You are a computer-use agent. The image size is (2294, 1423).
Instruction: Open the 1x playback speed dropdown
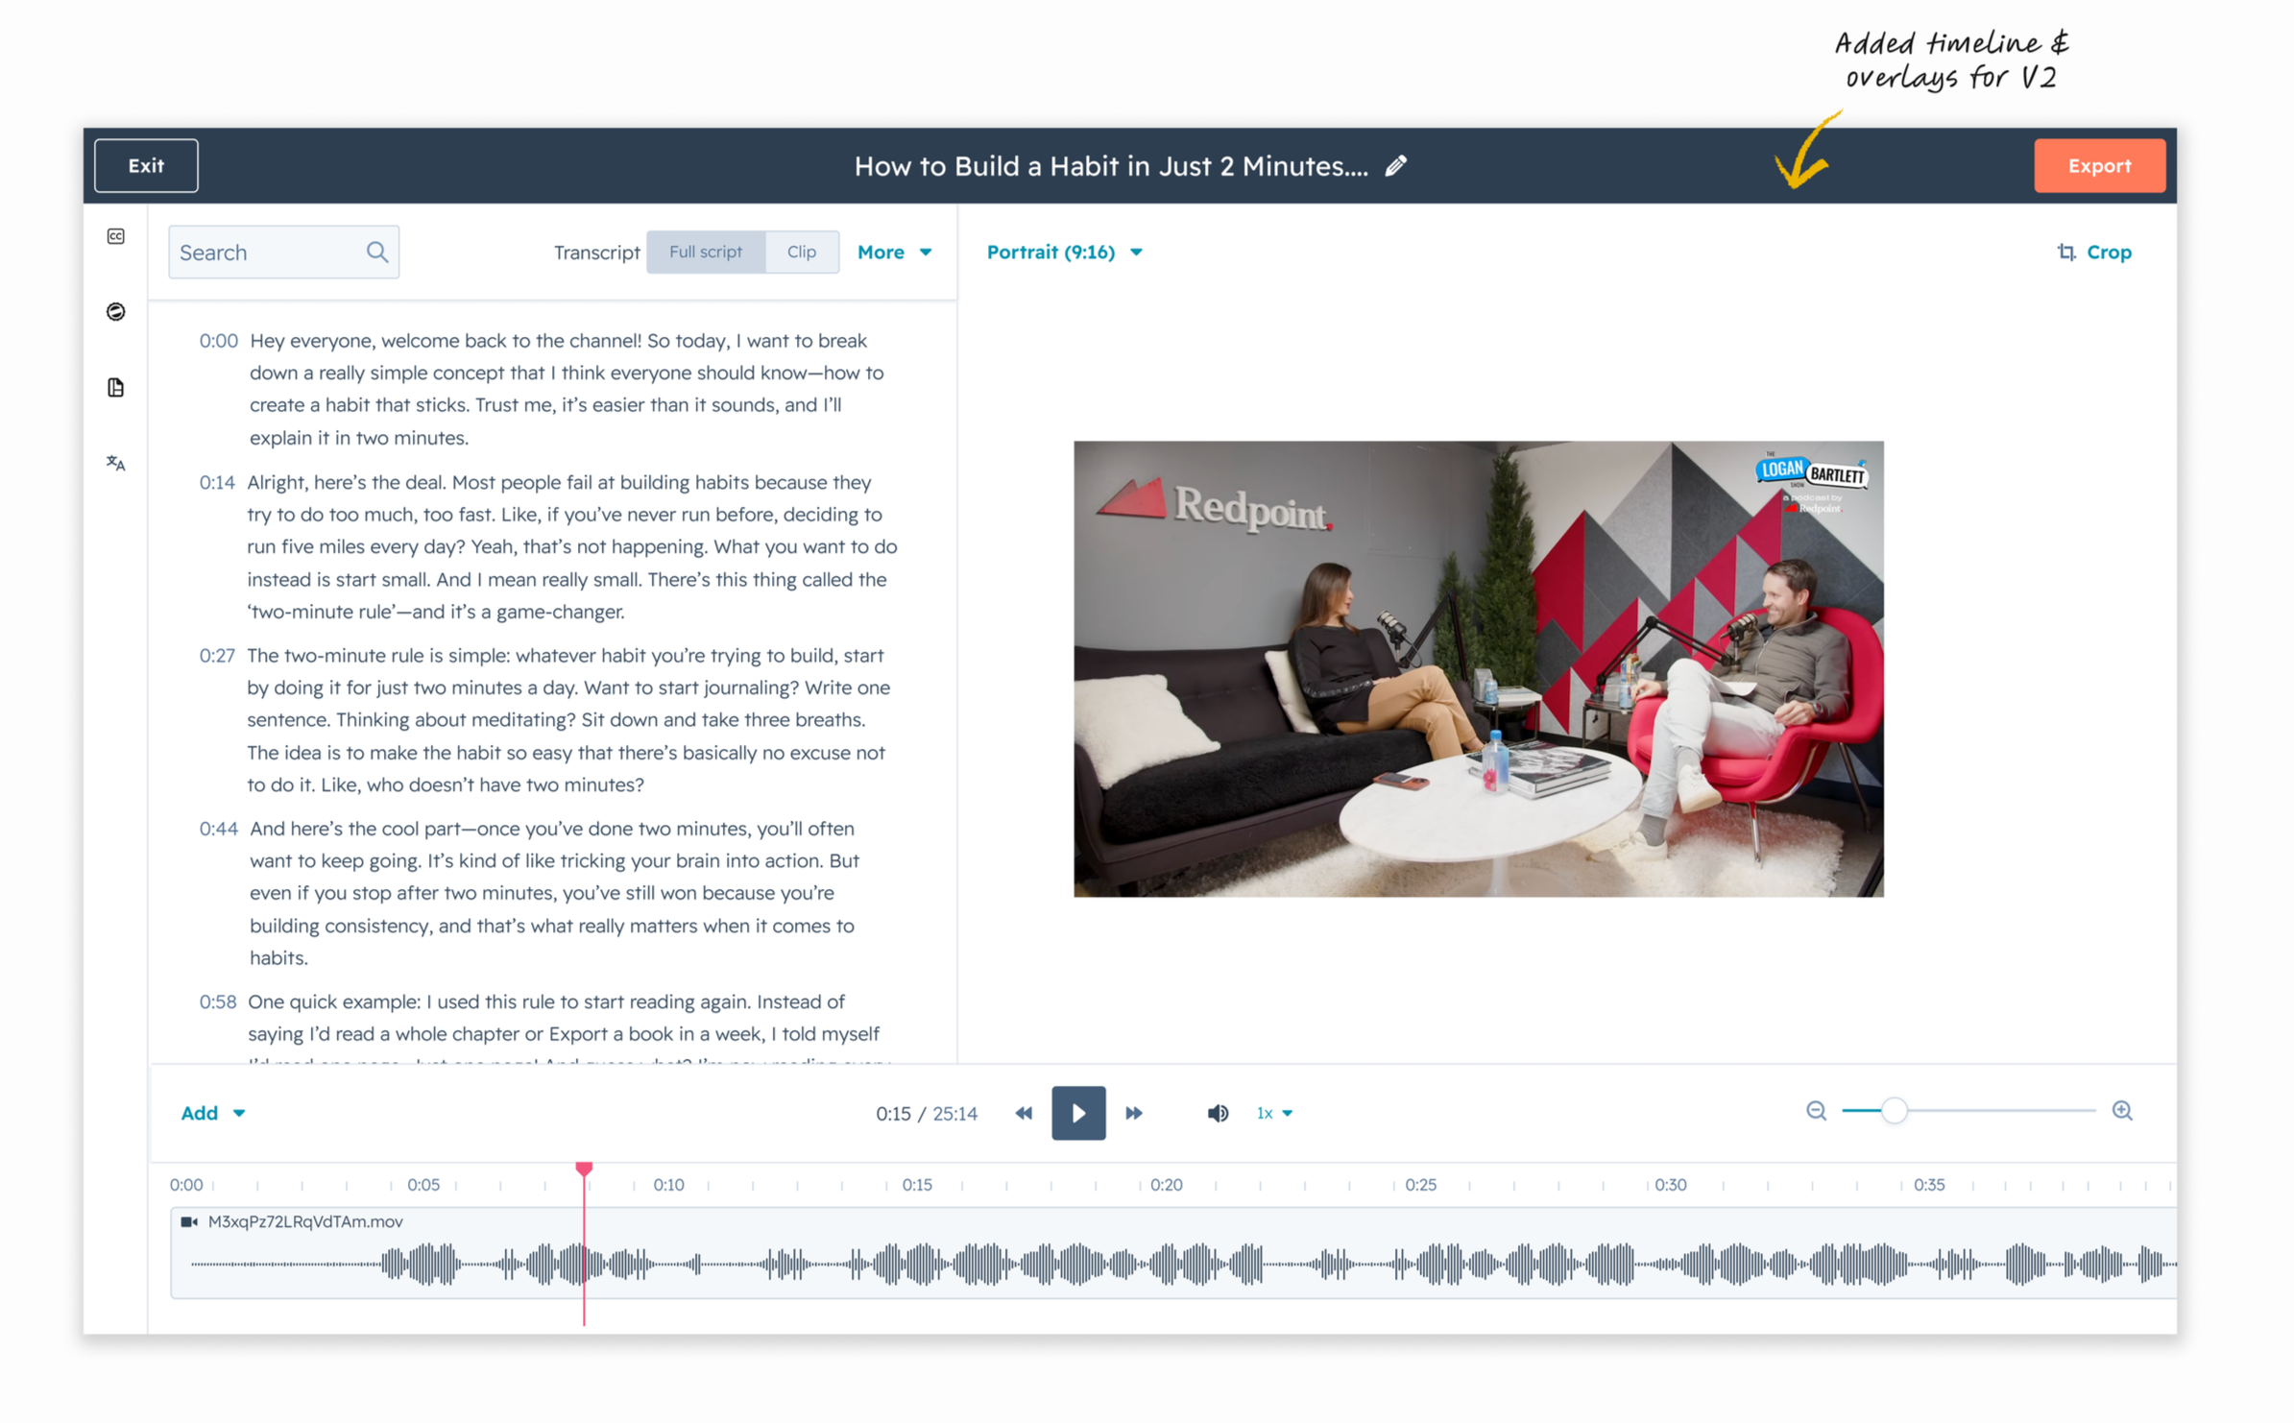[x=1273, y=1113]
